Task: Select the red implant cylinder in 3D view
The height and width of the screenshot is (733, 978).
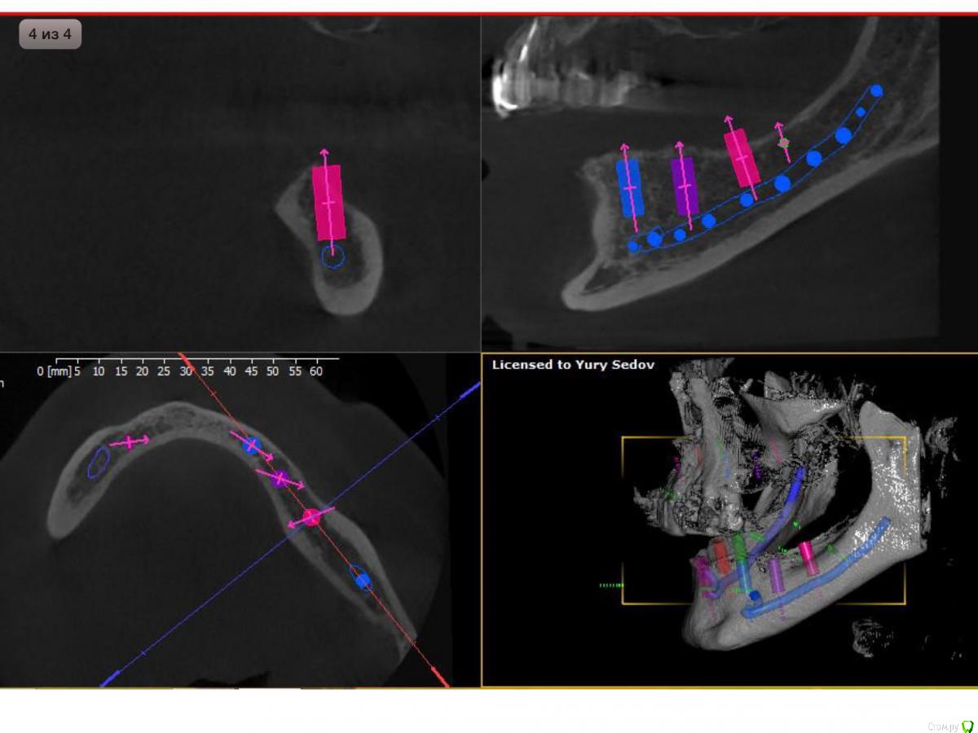Action: (721, 555)
